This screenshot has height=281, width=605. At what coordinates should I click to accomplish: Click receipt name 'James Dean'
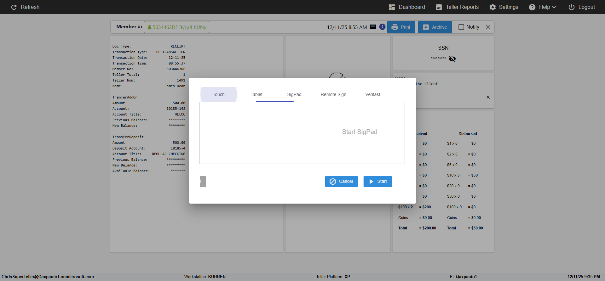(x=175, y=86)
